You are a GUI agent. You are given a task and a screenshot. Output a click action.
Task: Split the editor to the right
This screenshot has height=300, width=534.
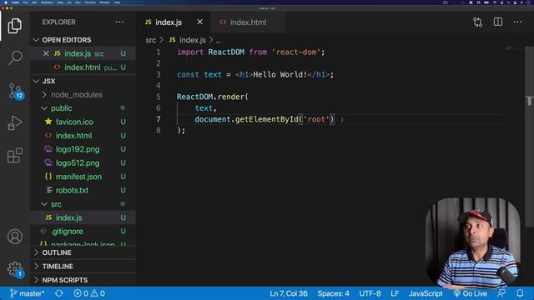[498, 22]
